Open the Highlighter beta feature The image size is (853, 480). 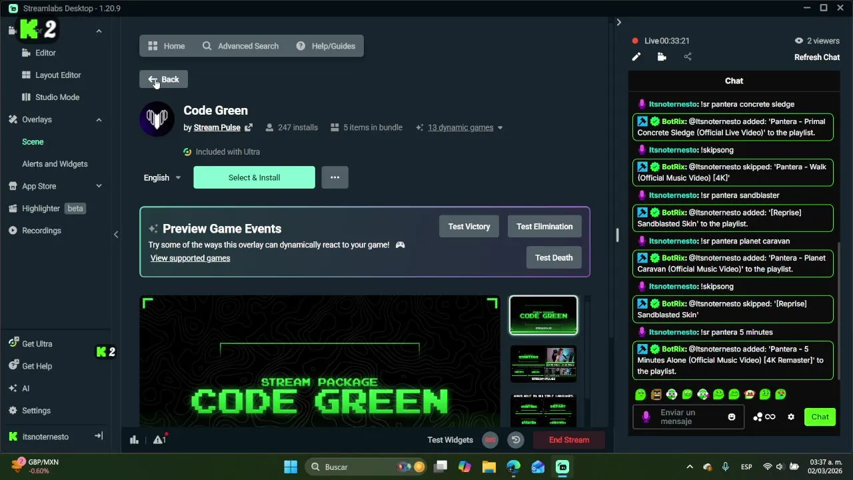coord(47,209)
